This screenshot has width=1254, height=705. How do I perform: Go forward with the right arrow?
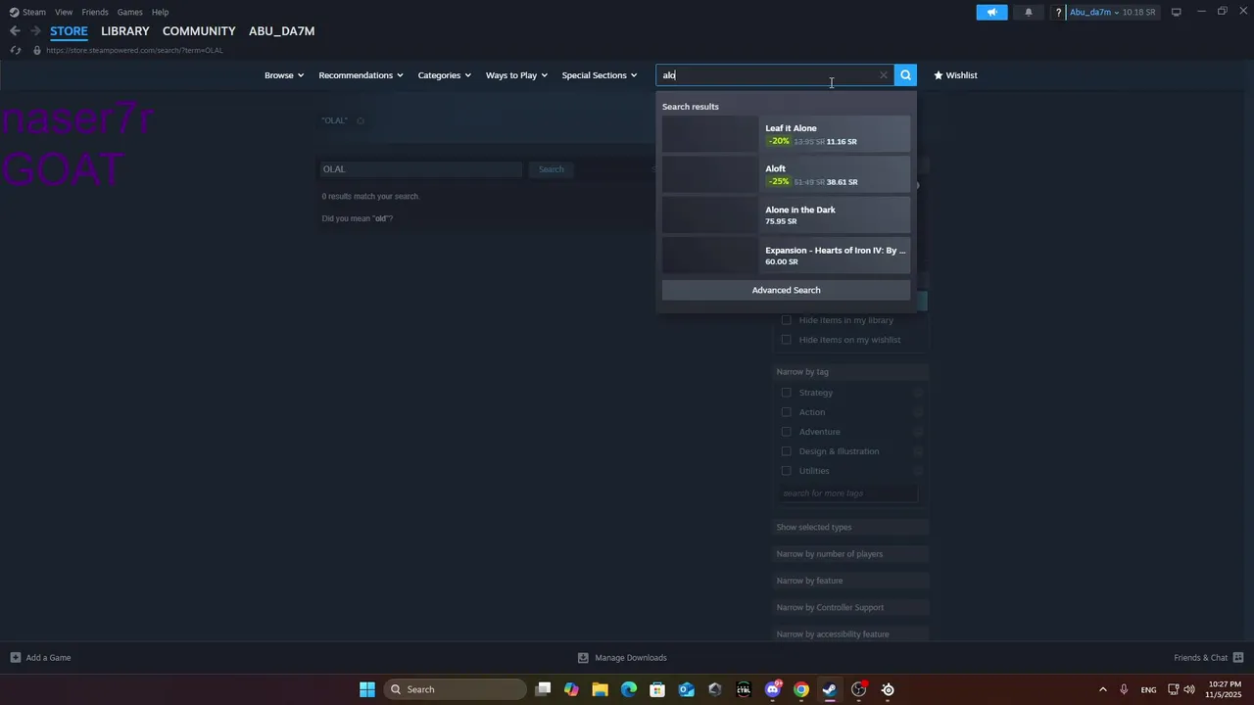click(35, 31)
